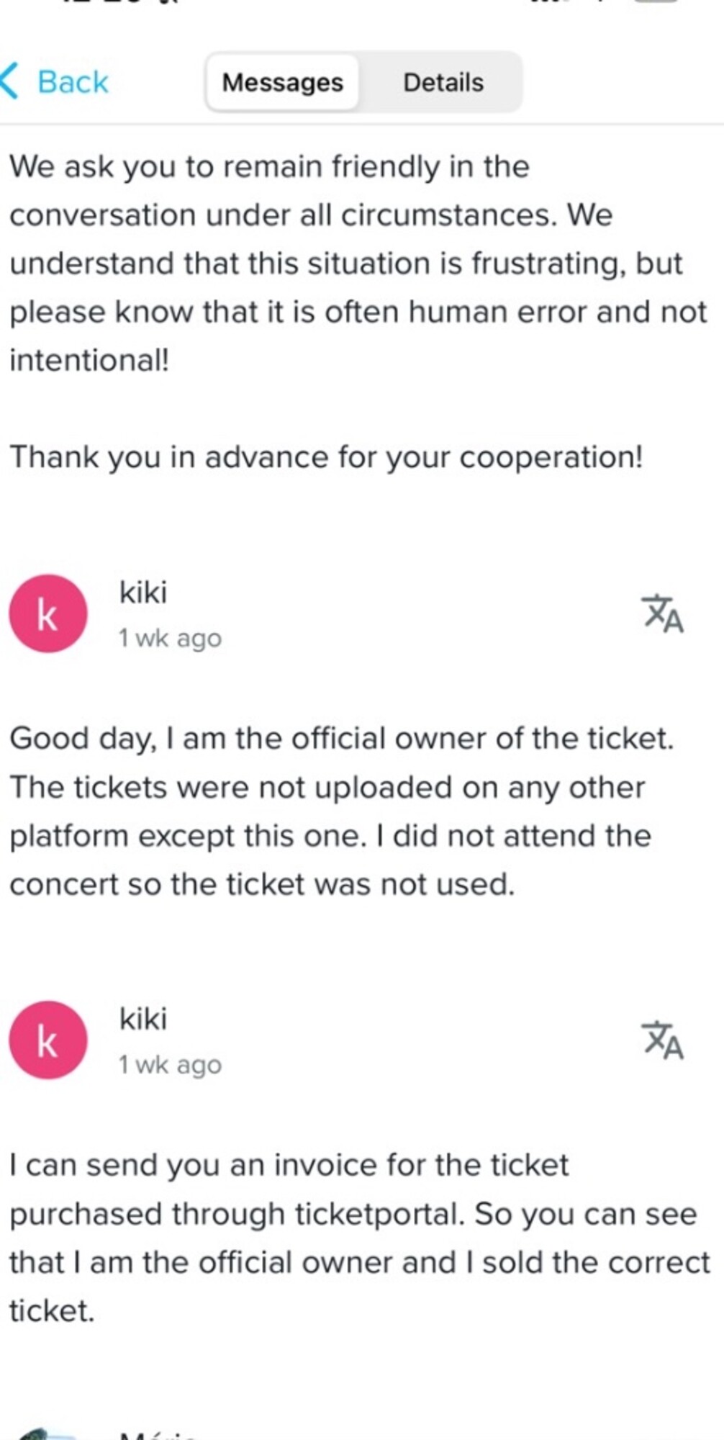This screenshot has height=1440, width=724.
Task: Tap "1 wk ago" timestamp above the invoice message
Action: point(170,1065)
